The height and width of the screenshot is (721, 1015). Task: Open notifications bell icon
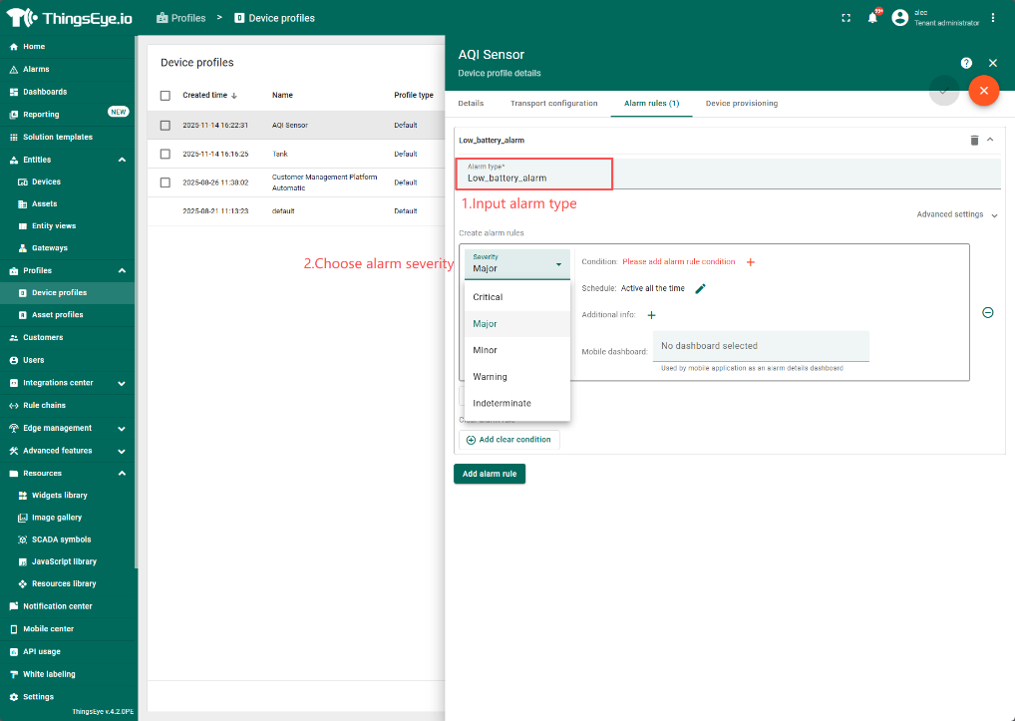(x=872, y=18)
